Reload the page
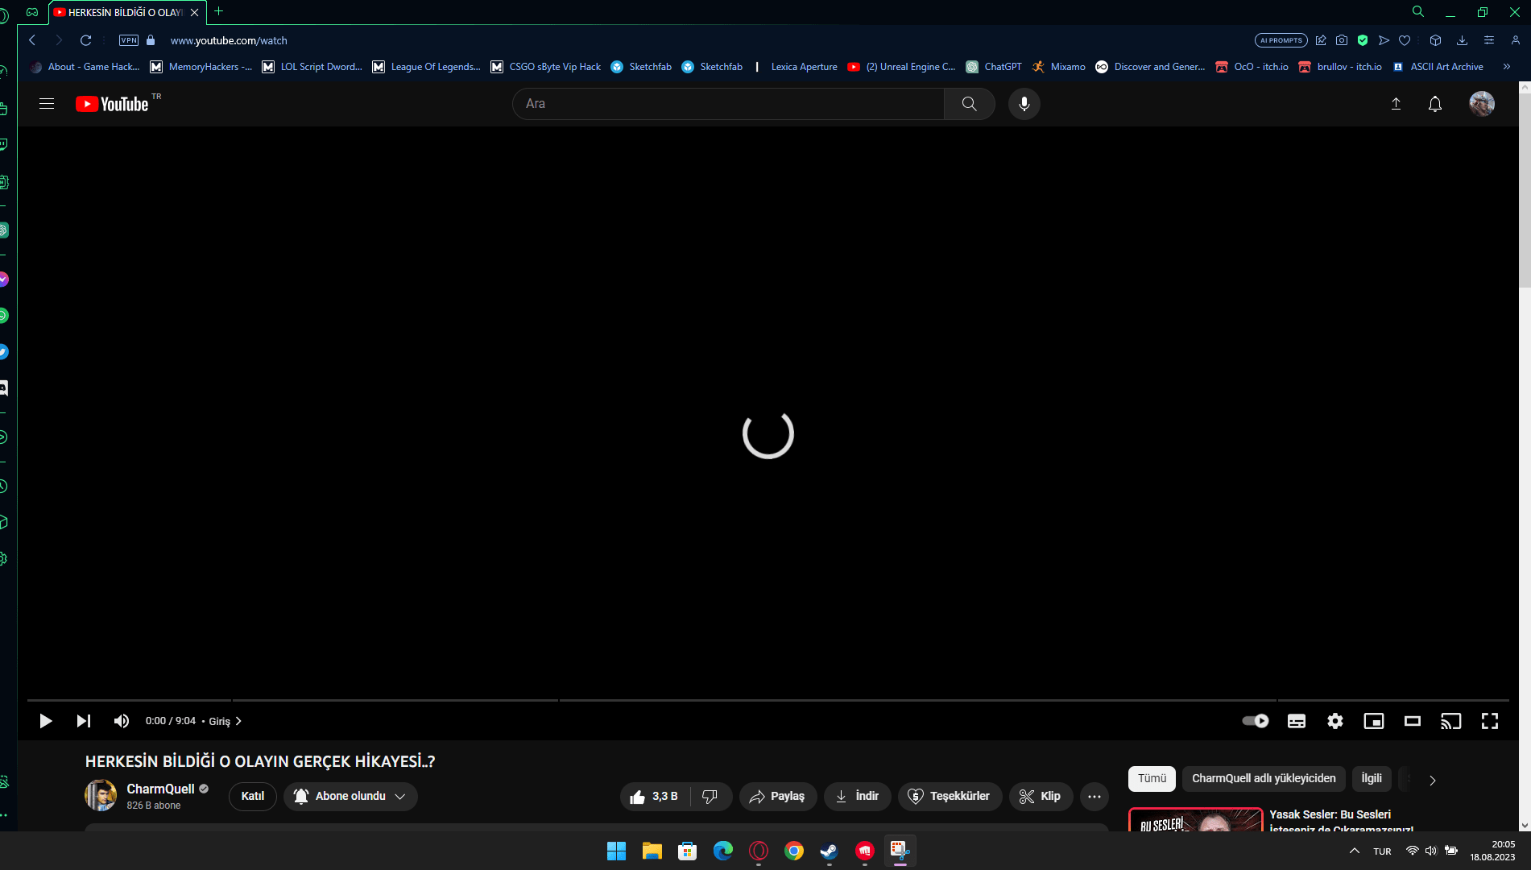Screen dimensions: 1531x870 pyautogui.click(x=86, y=40)
